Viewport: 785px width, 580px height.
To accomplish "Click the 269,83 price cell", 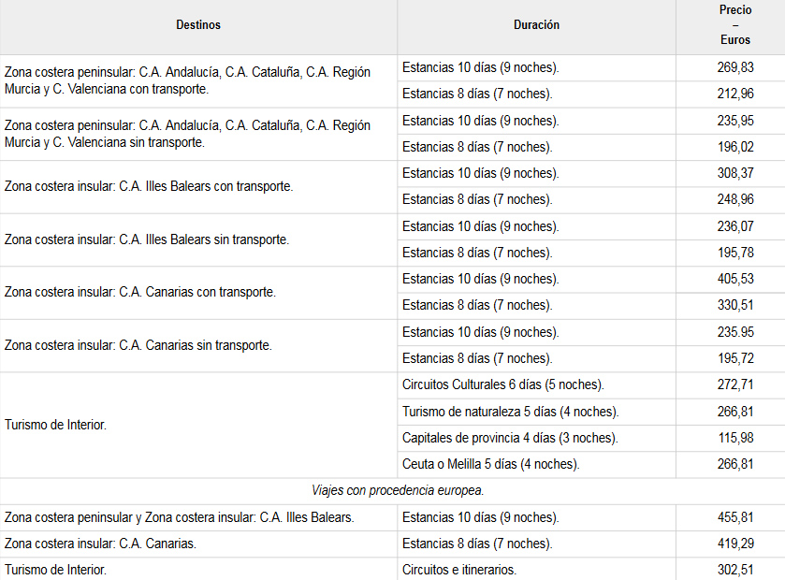I will 734,67.
